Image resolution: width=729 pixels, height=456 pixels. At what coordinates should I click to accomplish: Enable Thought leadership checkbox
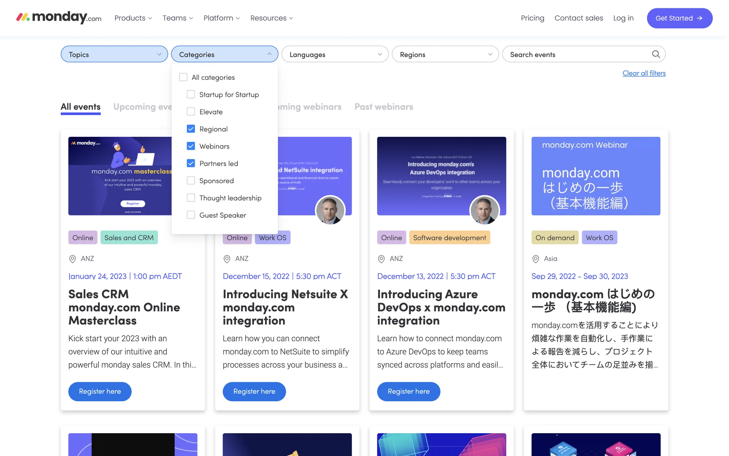pos(191,198)
